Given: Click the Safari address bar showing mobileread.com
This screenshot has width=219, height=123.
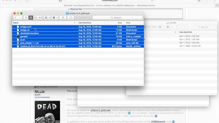Looking at the screenshot, I should 109,1.
